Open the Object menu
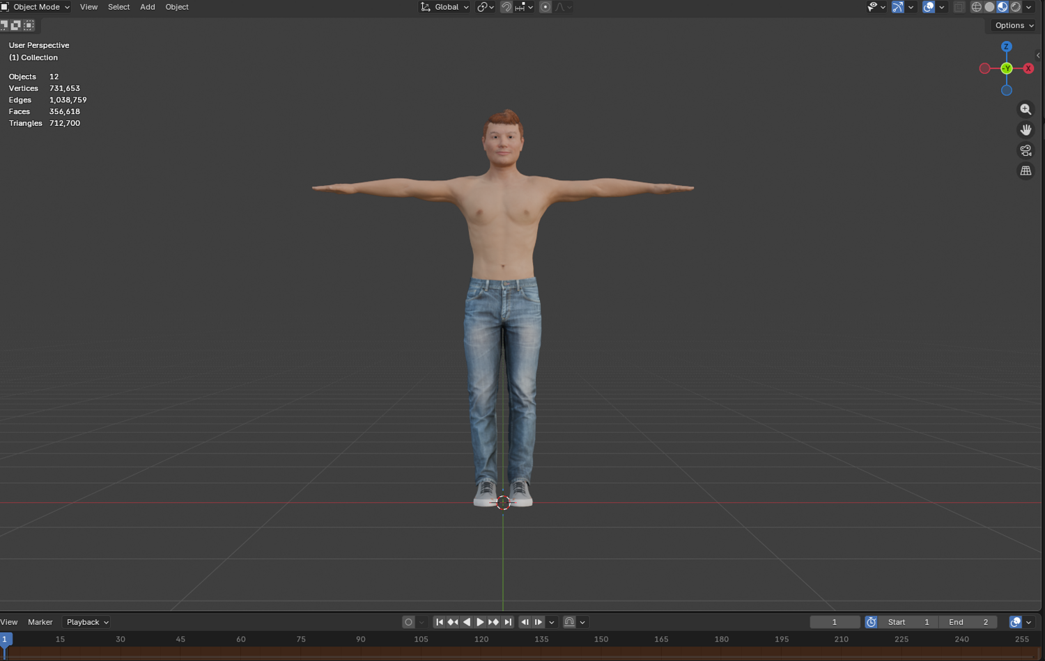 pos(177,7)
